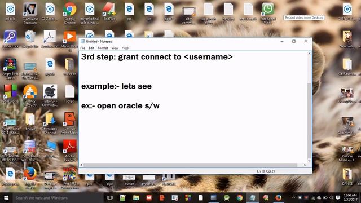Select the Turbo C++ desktop shortcut

click(50, 95)
